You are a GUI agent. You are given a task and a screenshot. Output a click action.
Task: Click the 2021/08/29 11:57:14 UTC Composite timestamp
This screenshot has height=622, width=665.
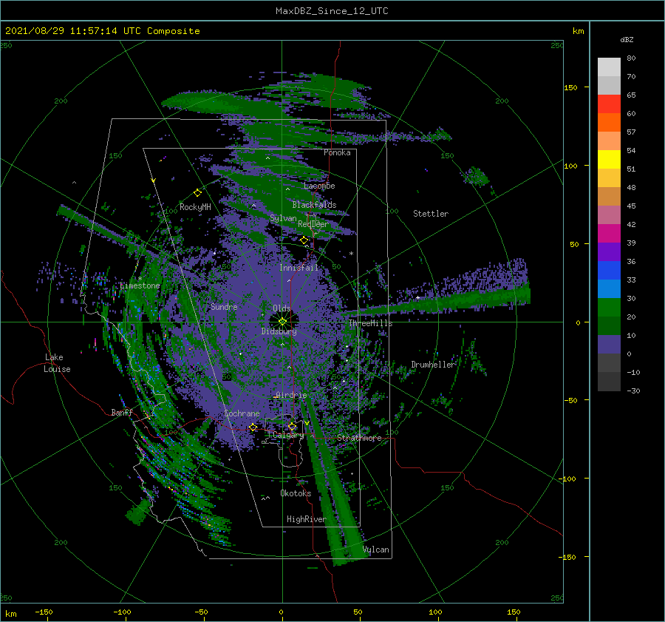102,31
